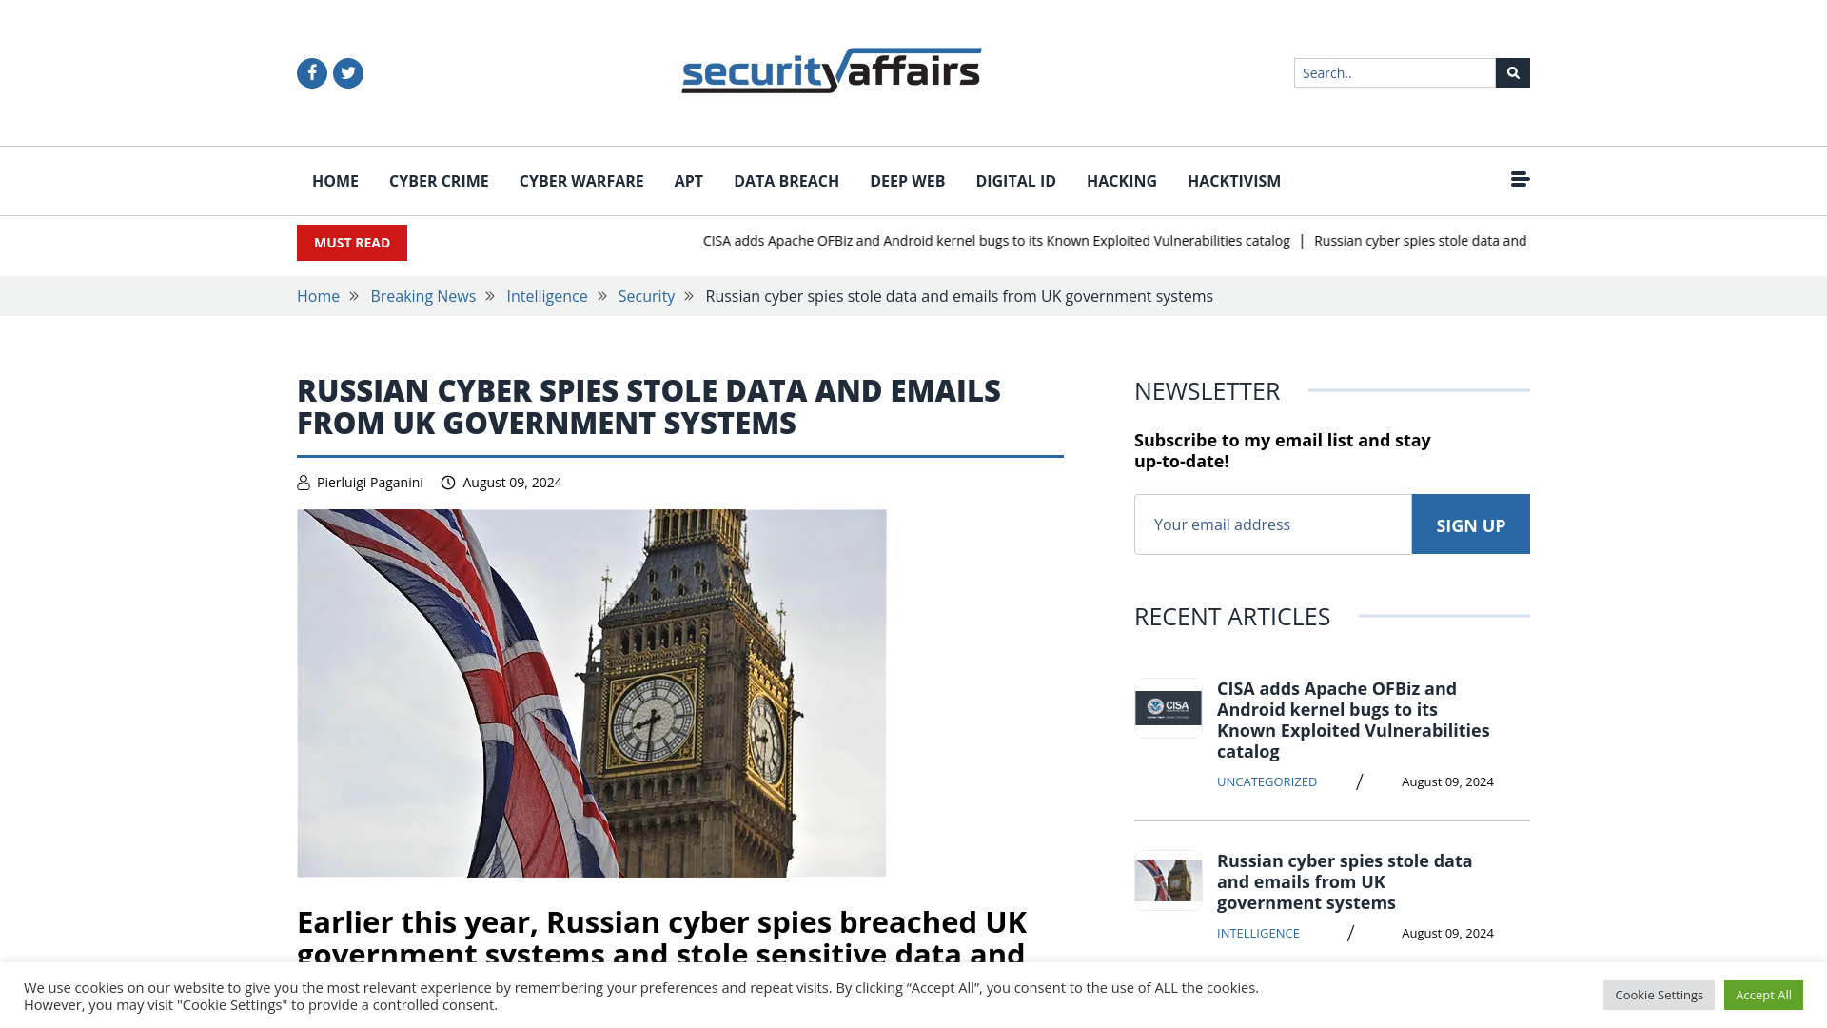Click the Russian cyber spies article thumbnail

coord(1167,879)
